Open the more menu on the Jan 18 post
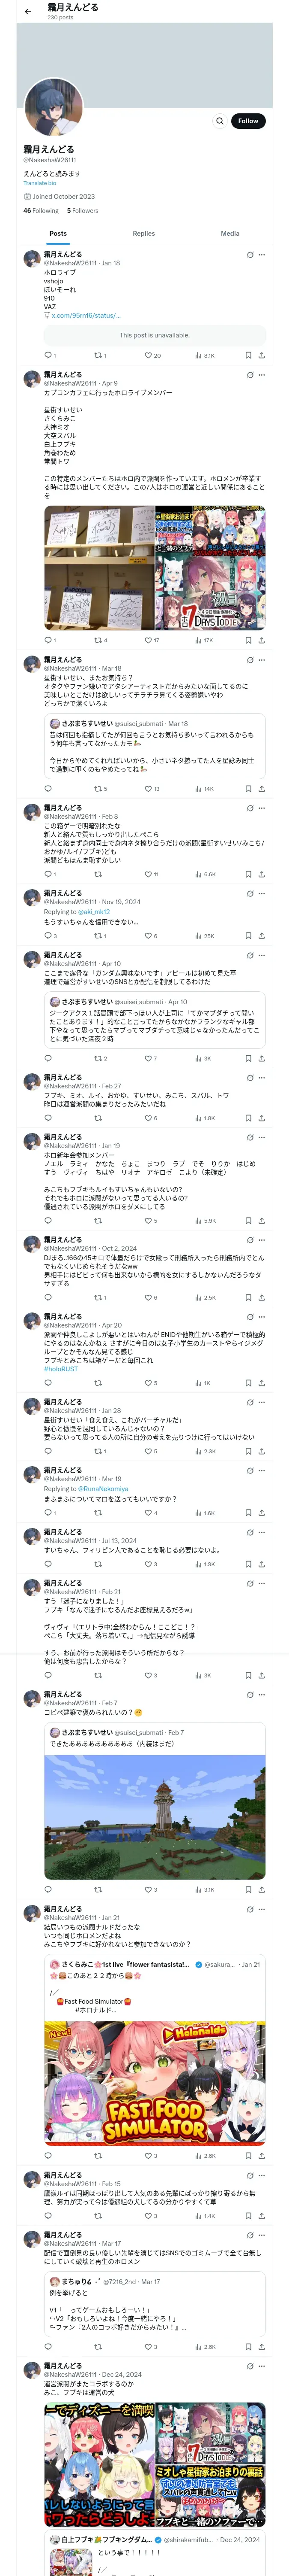The image size is (289, 2576). pyautogui.click(x=262, y=255)
